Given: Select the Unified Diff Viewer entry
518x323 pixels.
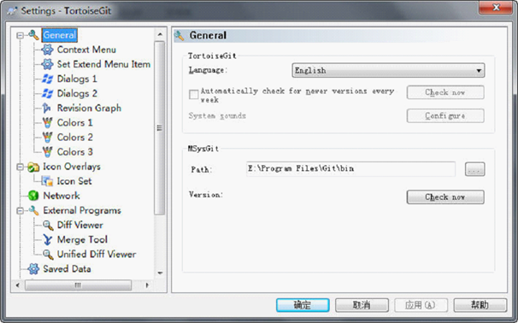Looking at the screenshot, I should [97, 254].
